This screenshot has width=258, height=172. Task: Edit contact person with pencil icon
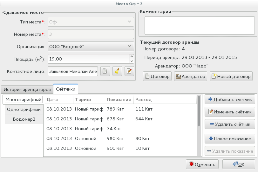click(129, 71)
